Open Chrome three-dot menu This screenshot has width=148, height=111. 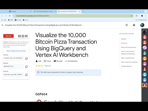point(146,16)
